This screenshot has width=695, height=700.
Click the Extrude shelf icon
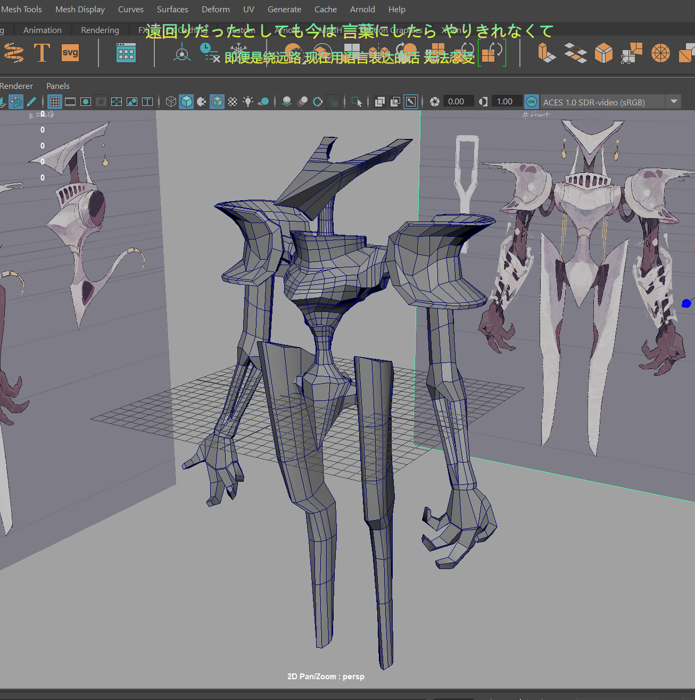pos(547,53)
